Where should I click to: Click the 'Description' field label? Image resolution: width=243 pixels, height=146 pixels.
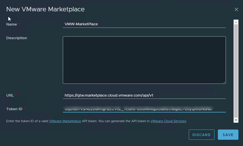pyautogui.click(x=17, y=38)
